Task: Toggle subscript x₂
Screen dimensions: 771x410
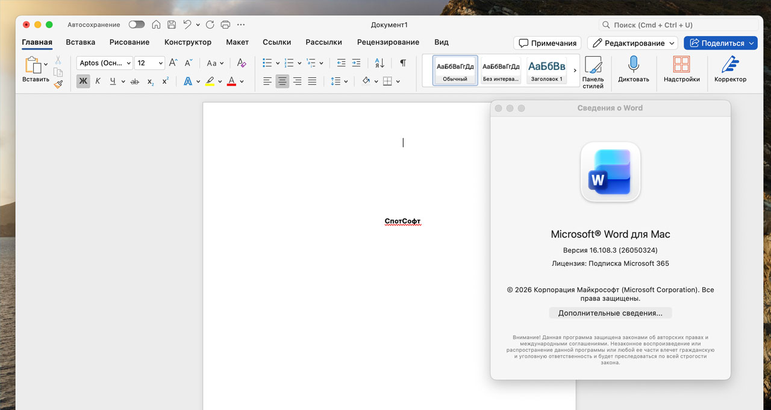Action: [151, 81]
